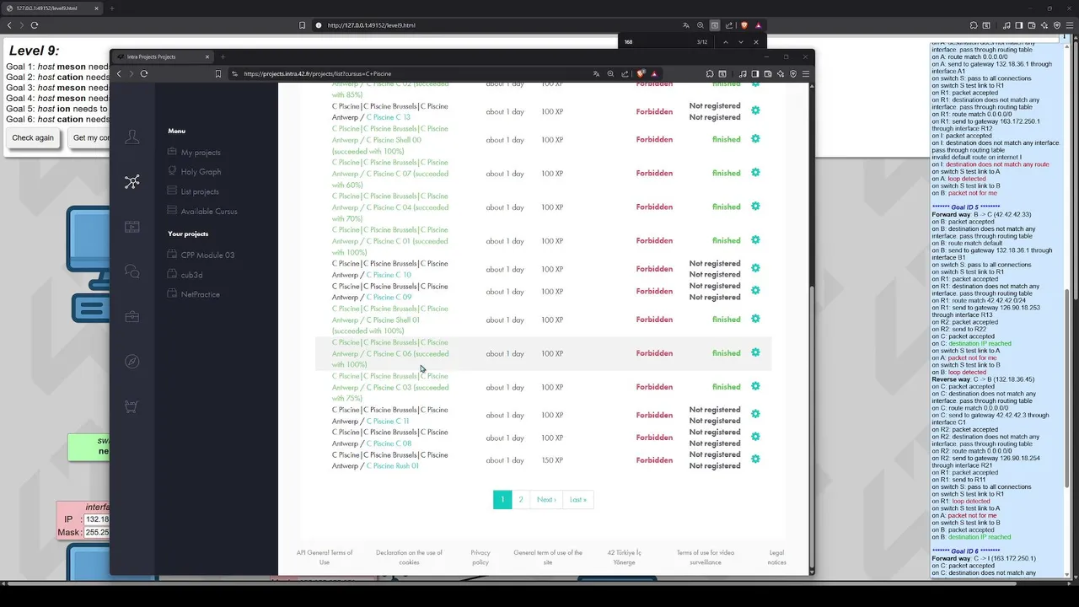Click the gear icon for C Piscine C 04
Screen dimensions: 1079x607
pos(755,207)
